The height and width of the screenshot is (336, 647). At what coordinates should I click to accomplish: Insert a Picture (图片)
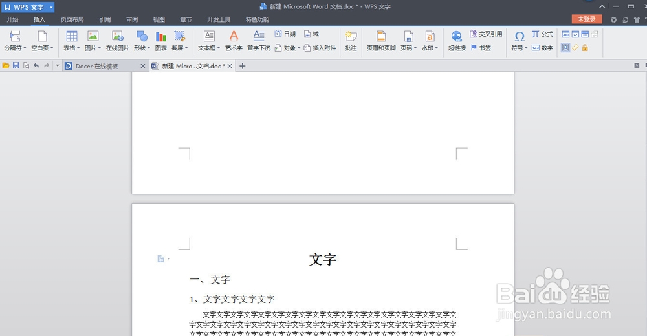(x=93, y=41)
